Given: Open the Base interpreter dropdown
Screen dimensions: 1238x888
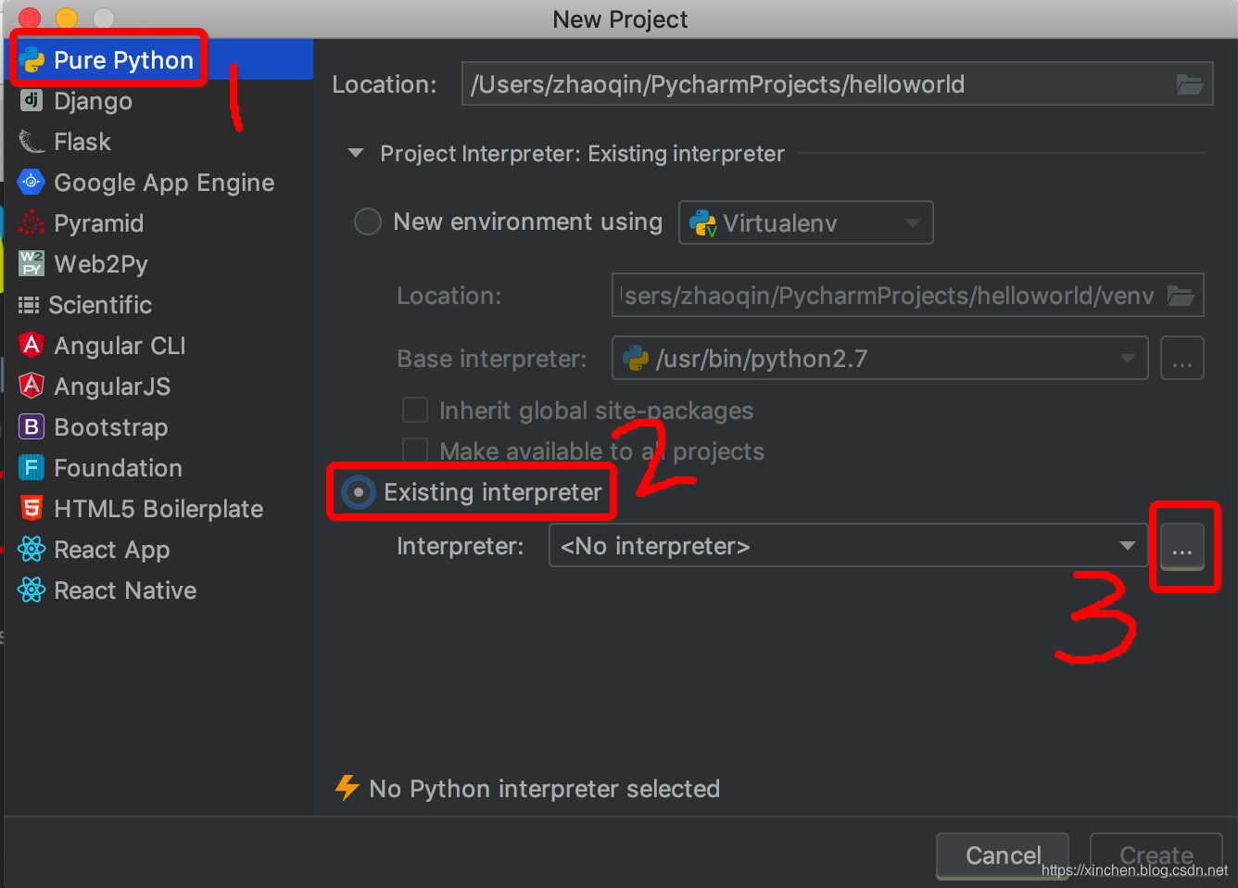Looking at the screenshot, I should [x=879, y=358].
